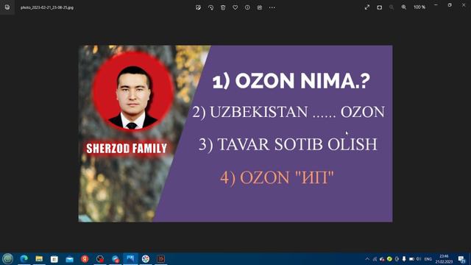Click the displayed OZON NIMA photo
Image resolution: width=471 pixels, height=265 pixels.
click(x=235, y=134)
